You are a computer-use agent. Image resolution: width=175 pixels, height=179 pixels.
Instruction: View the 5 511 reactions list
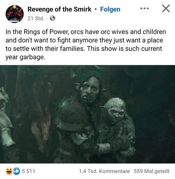[x=28, y=171]
